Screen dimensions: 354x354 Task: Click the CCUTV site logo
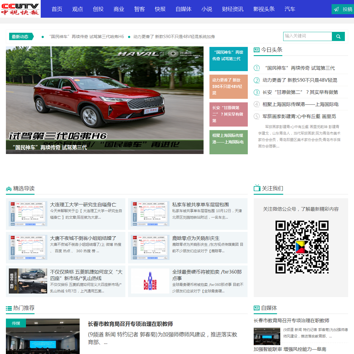tap(20, 9)
